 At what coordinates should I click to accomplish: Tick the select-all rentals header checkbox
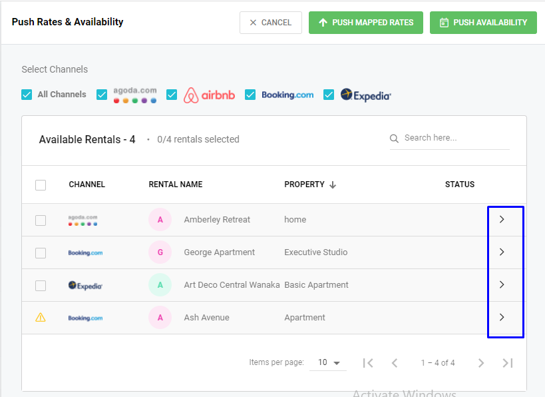point(41,185)
